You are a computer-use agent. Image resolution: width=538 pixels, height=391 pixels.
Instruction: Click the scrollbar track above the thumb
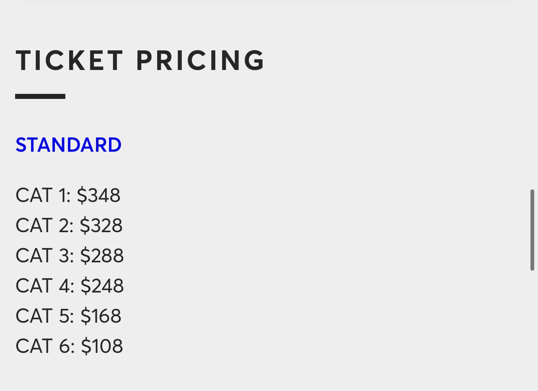532,94
